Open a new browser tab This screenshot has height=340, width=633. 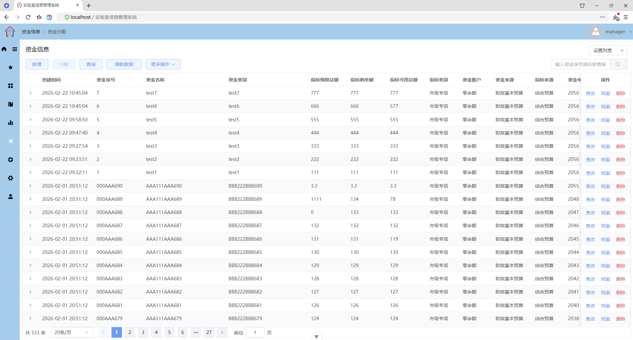[x=89, y=6]
